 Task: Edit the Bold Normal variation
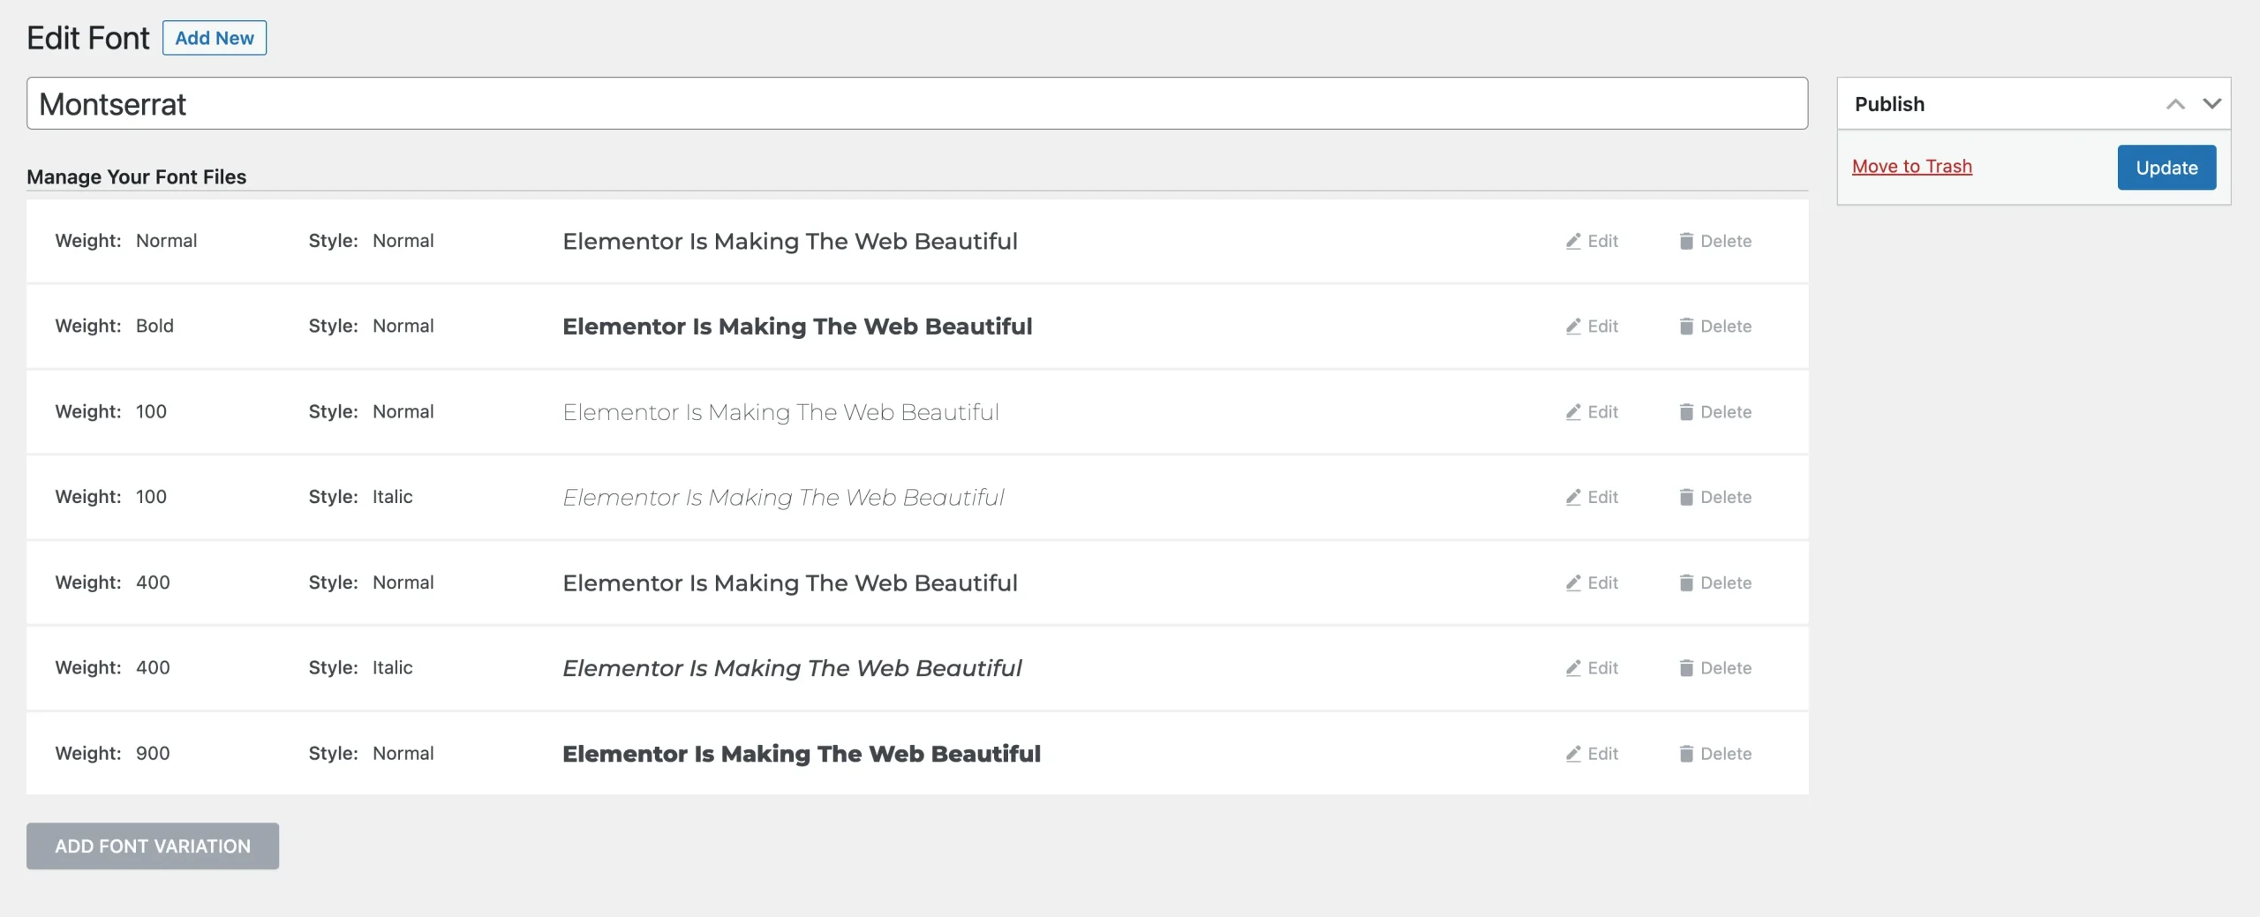point(1591,326)
